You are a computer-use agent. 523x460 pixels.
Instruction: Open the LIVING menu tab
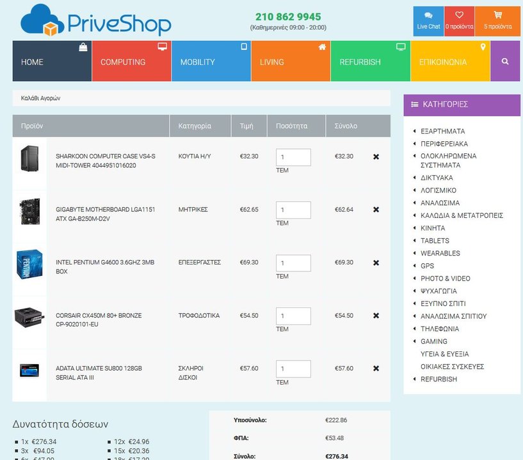[291, 61]
